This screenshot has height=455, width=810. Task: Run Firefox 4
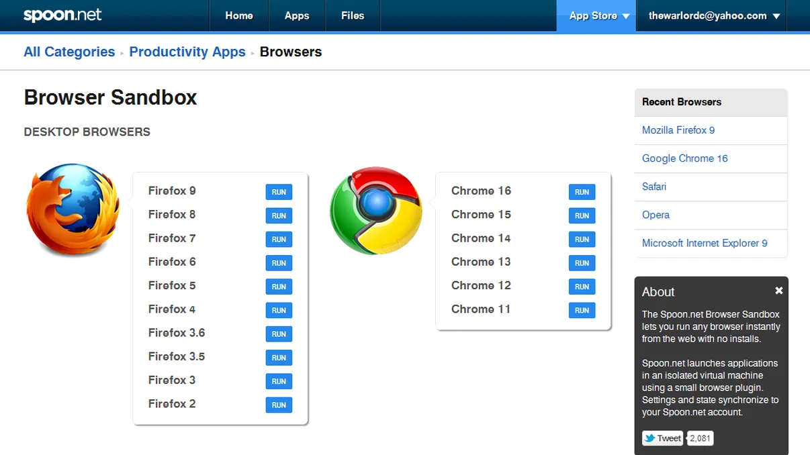tap(279, 310)
